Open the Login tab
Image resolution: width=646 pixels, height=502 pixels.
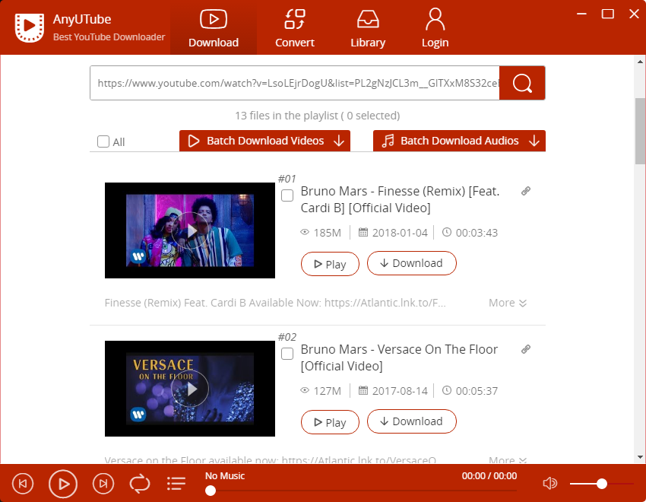(435, 28)
